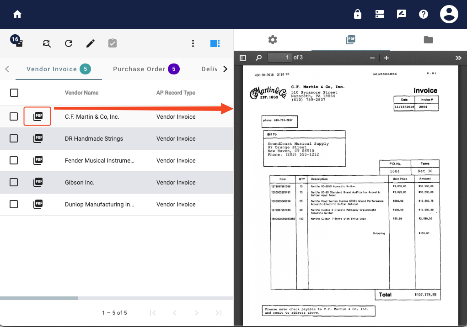Refresh the record list
The width and height of the screenshot is (467, 327).
[69, 43]
